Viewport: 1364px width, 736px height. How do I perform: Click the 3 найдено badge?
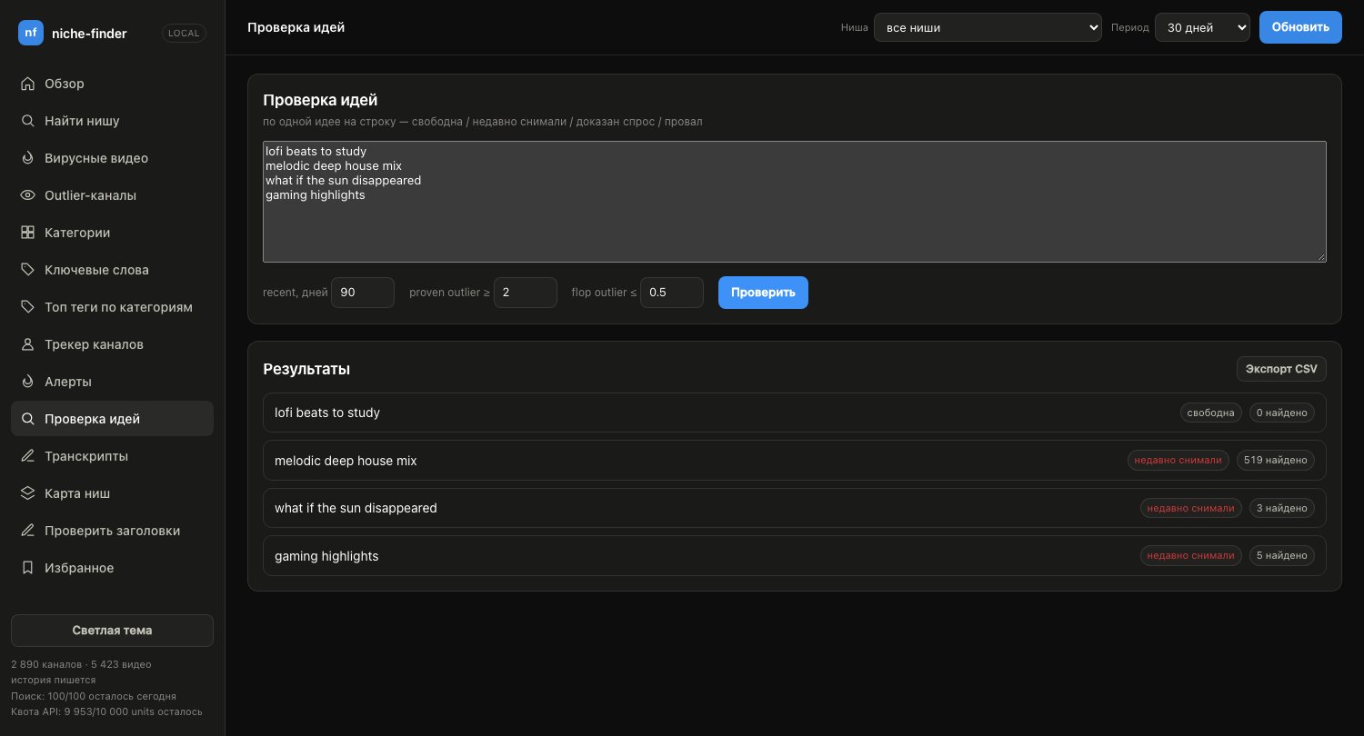(x=1282, y=508)
